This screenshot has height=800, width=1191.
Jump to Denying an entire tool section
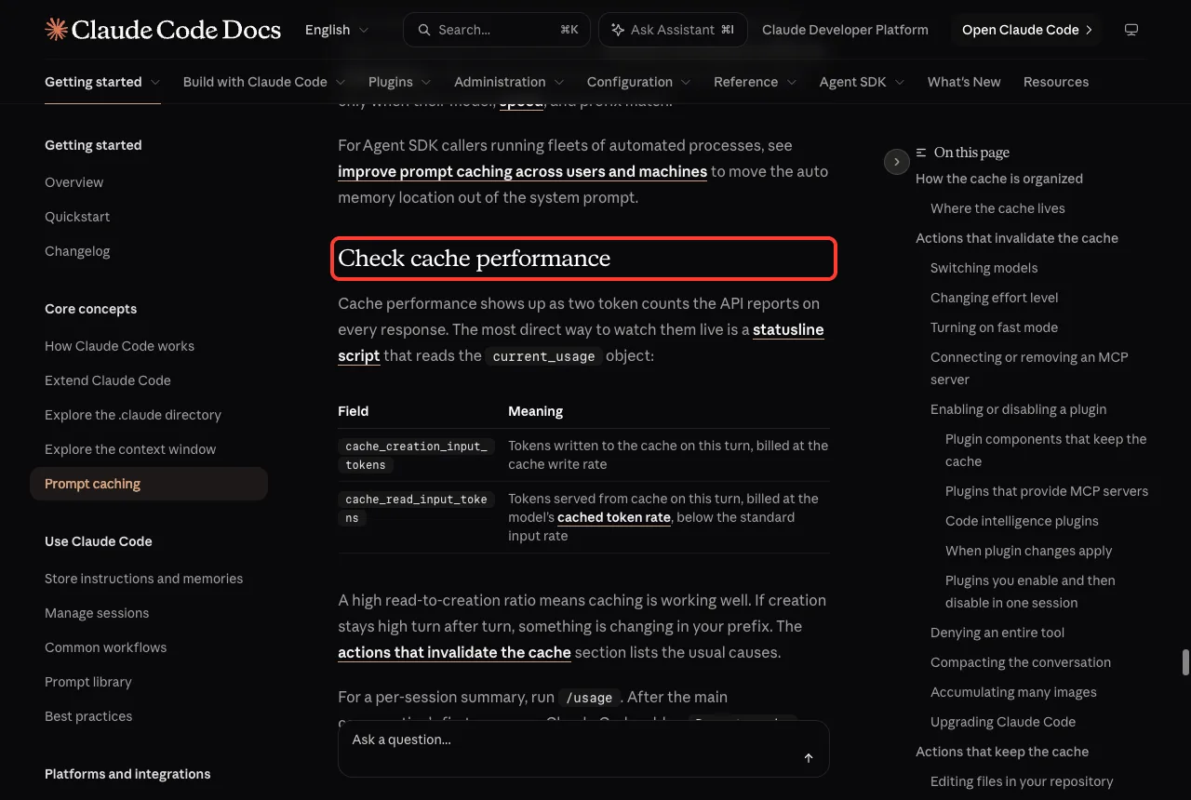click(997, 633)
